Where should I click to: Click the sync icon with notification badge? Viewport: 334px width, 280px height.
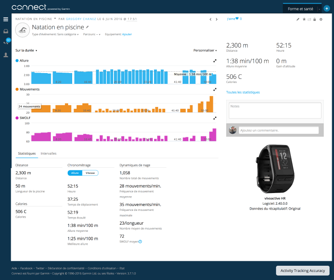6,42
